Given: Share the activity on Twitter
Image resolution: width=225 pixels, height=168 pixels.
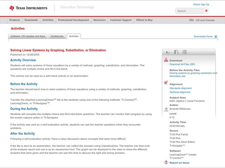Looking at the screenshot, I should (184, 52).
